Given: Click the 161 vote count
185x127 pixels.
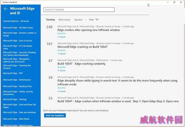Looking at the screenshot, I should click(x=49, y=44).
